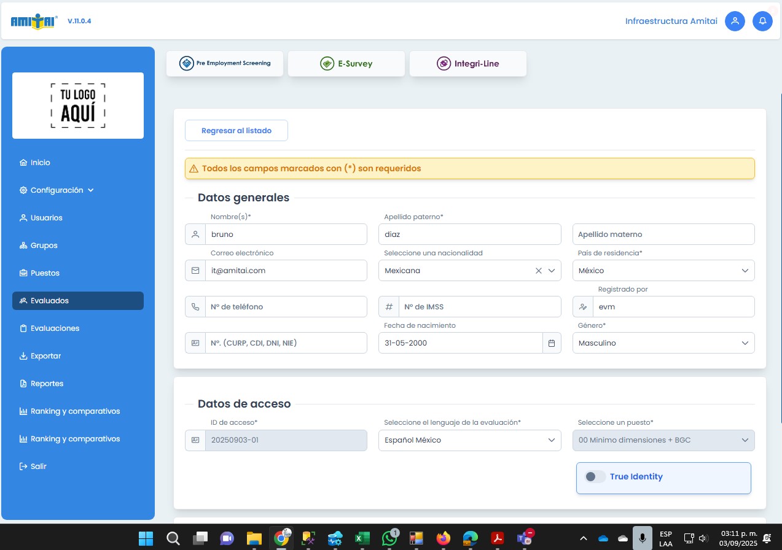Open WhatsApp from the taskbar

[389, 538]
